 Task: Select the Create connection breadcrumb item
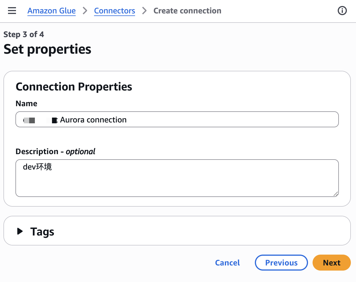pyautogui.click(x=187, y=11)
